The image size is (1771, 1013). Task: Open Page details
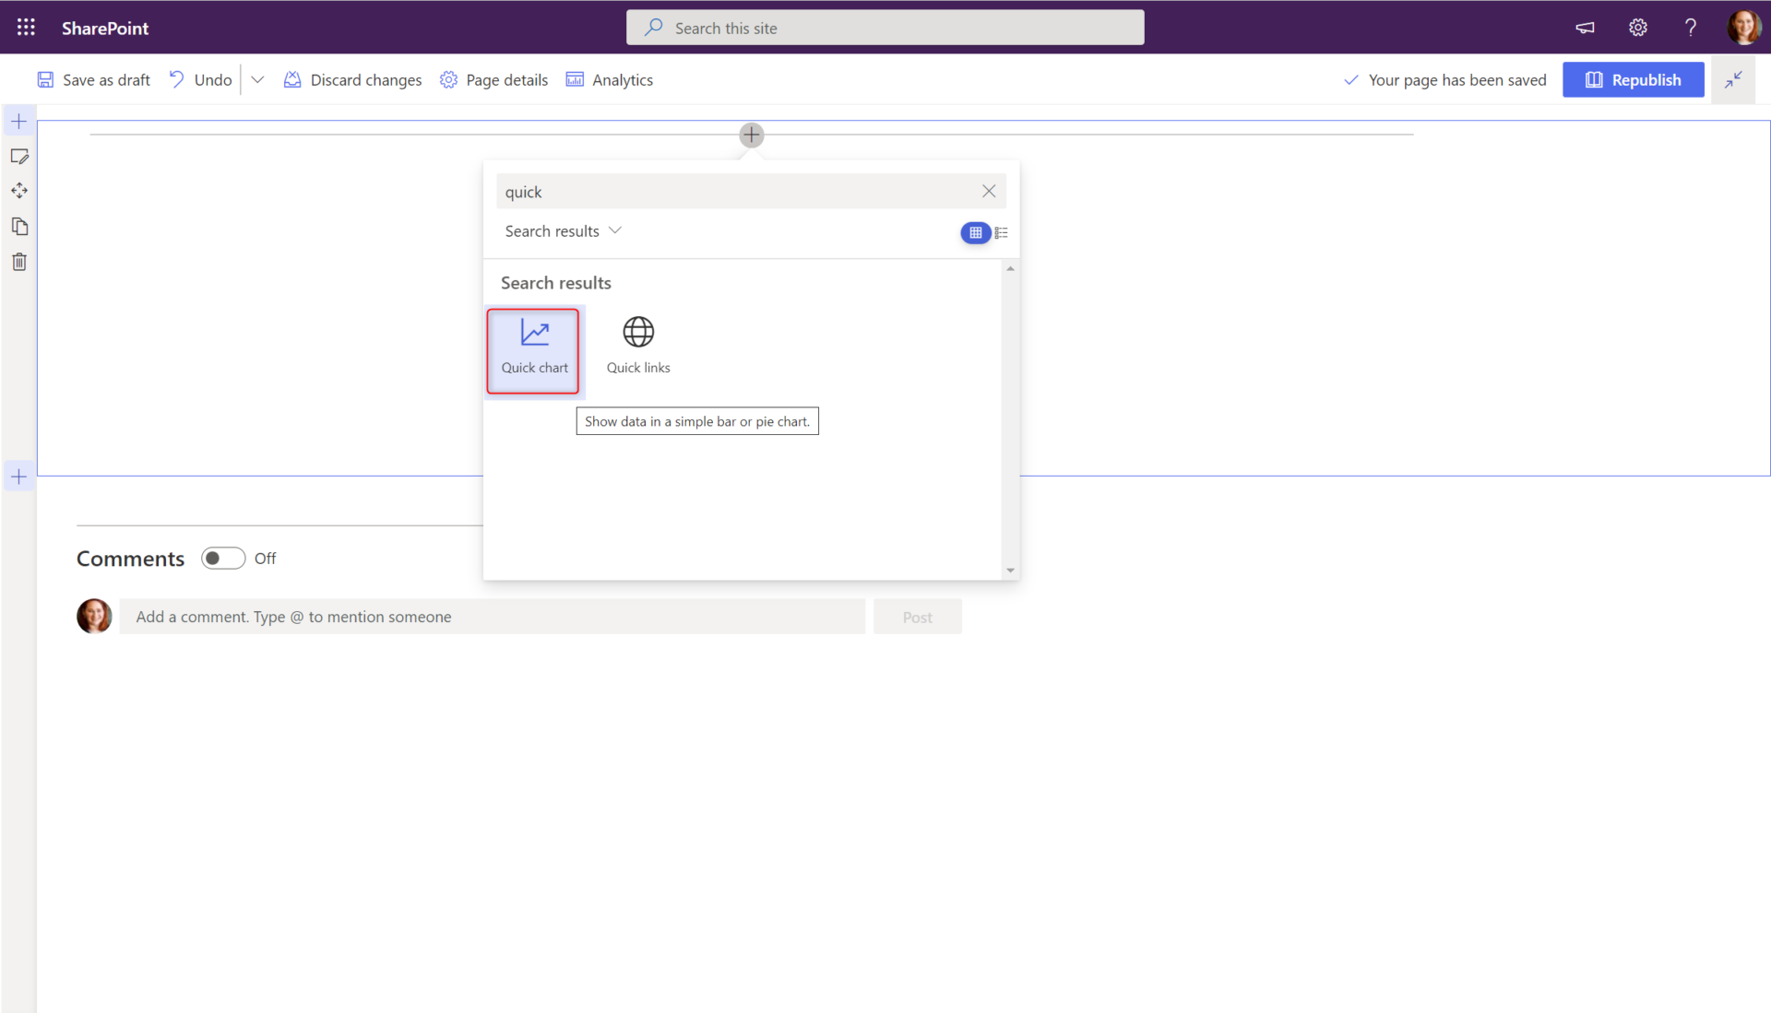tap(493, 79)
